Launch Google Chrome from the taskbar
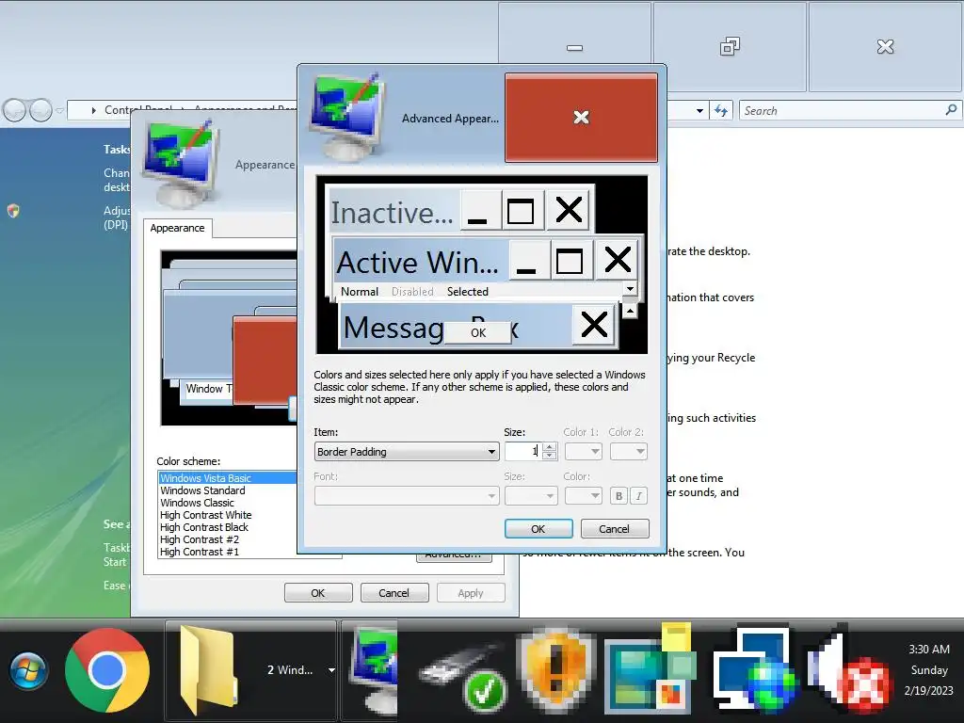The width and height of the screenshot is (964, 723). (x=107, y=670)
